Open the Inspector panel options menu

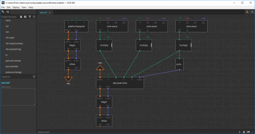coord(34,76)
